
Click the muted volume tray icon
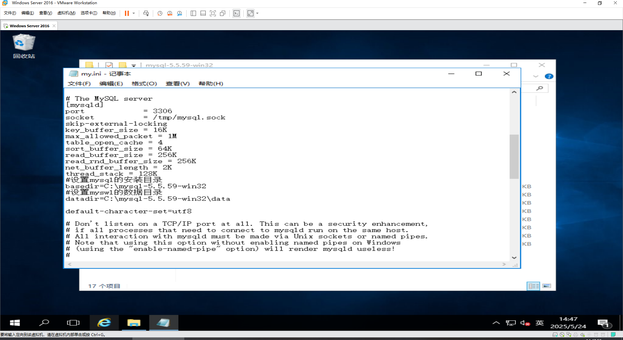525,323
